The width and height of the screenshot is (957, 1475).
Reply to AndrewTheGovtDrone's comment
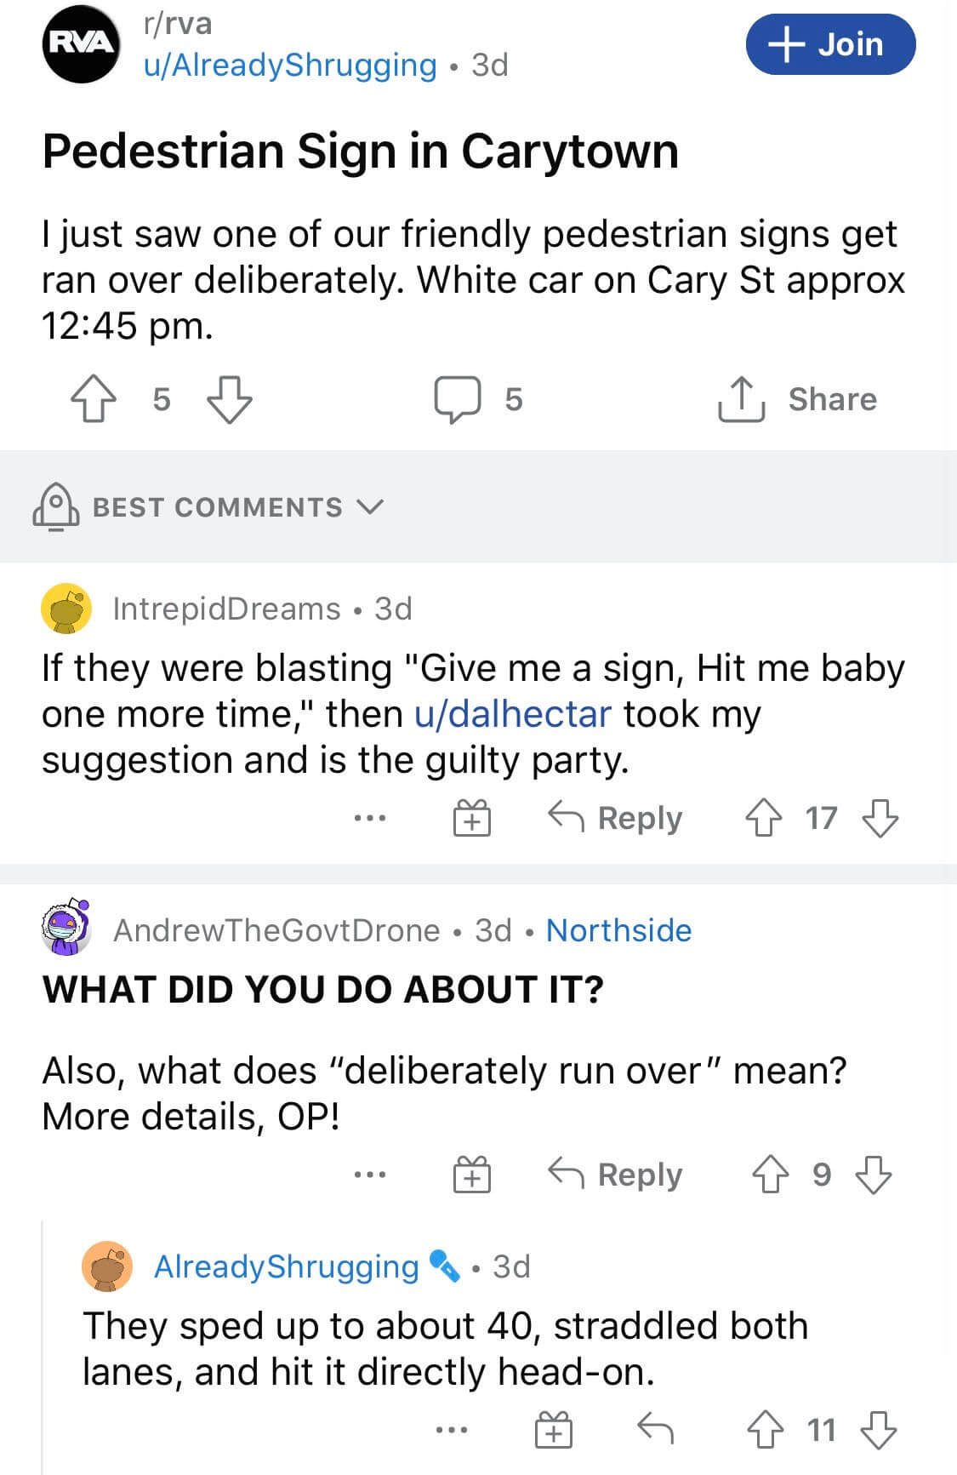615,1175
